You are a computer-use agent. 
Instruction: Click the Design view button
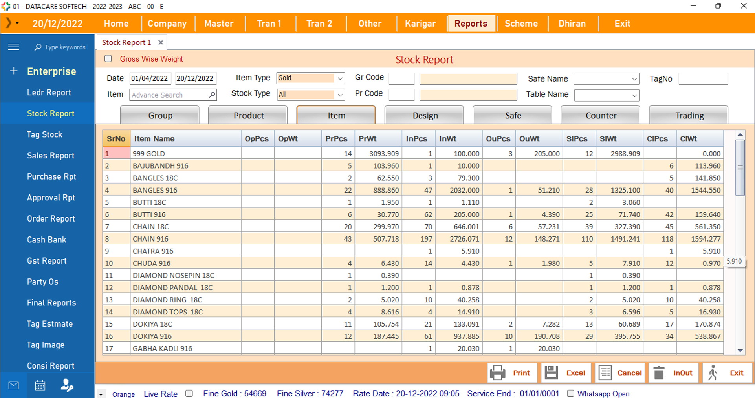tap(425, 115)
